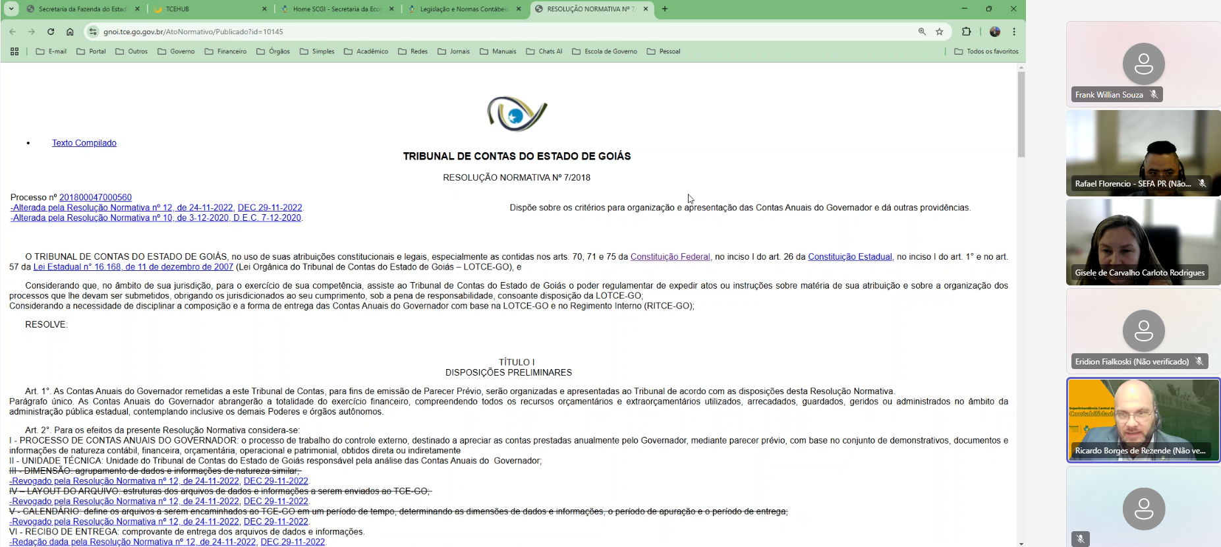The width and height of the screenshot is (1221, 547).
Task: Open the Portal bookmarks folder
Action: (91, 51)
